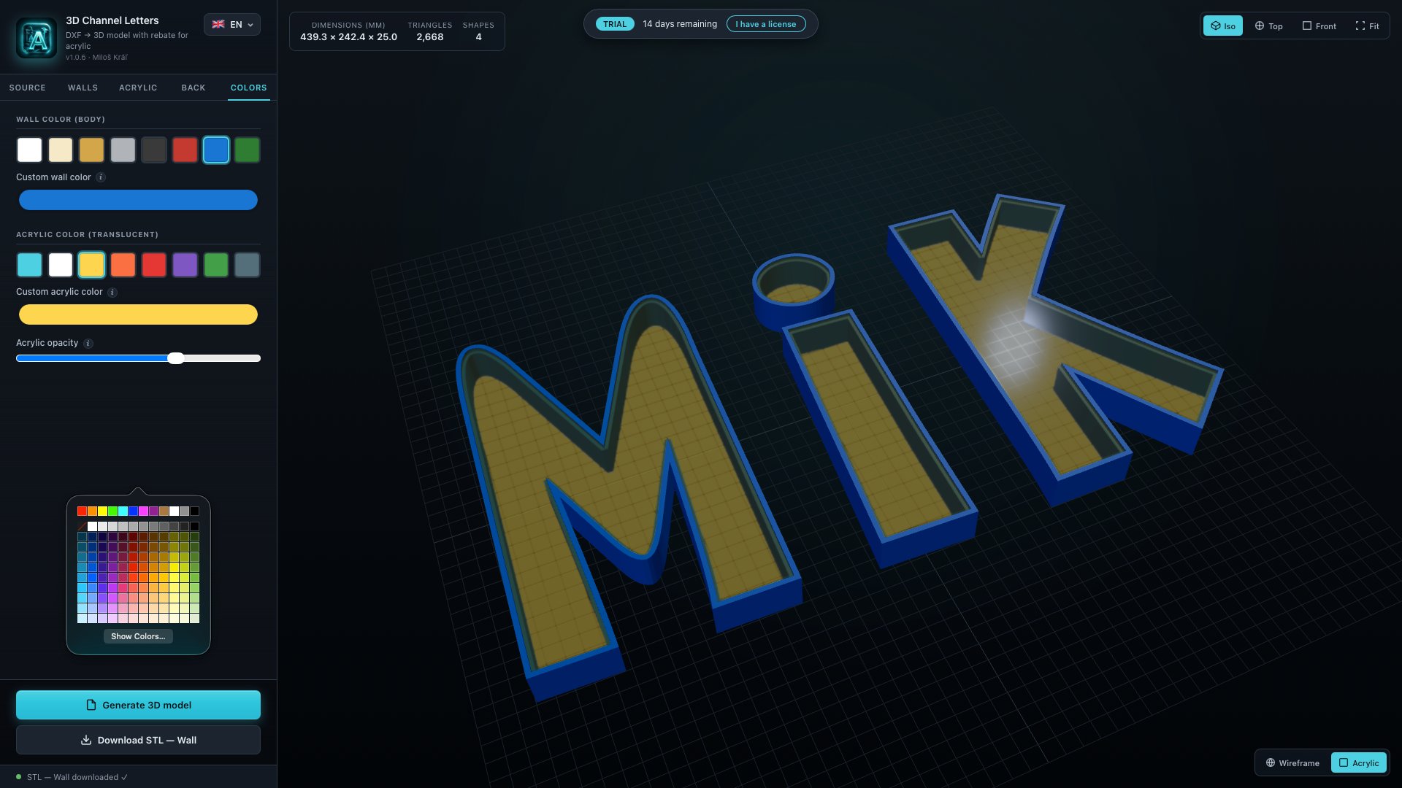Pick the green wall color swatch
Viewport: 1402px width, 788px height.
(x=247, y=150)
